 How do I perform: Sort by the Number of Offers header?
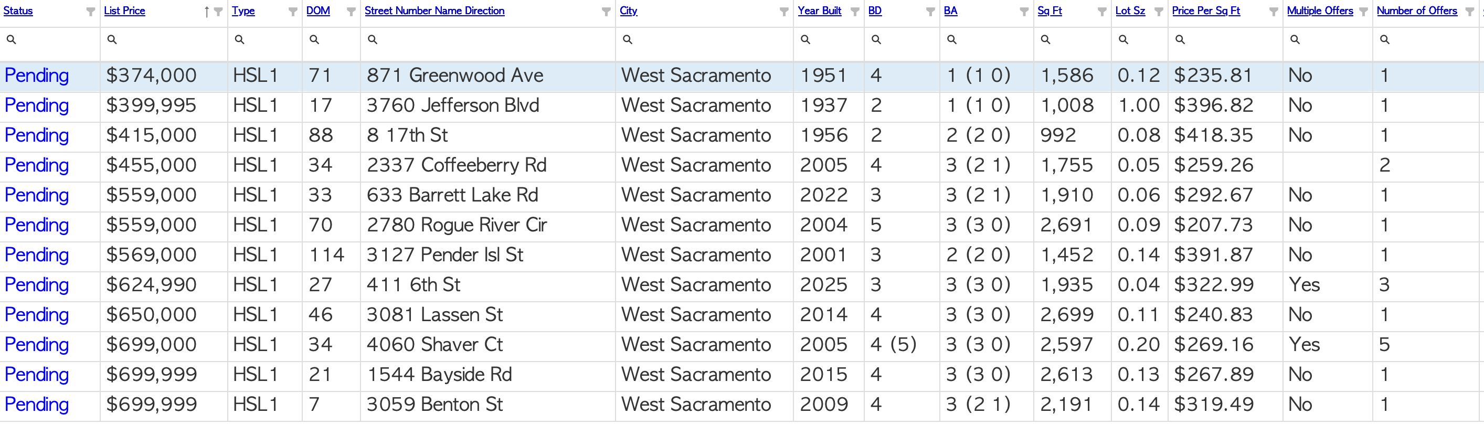pos(1417,11)
